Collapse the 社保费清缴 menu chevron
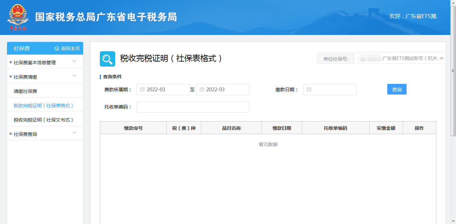The height and width of the screenshot is (224, 456). point(74,76)
